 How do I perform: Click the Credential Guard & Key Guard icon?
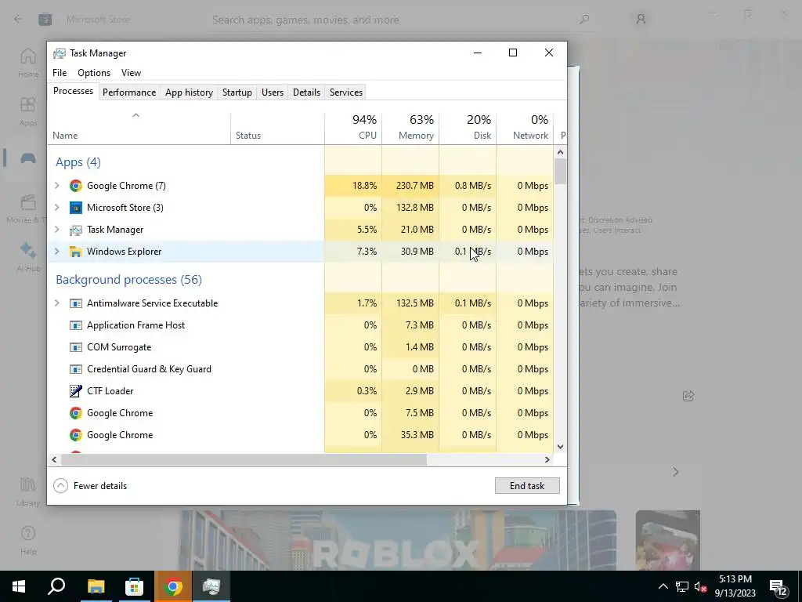coord(76,370)
